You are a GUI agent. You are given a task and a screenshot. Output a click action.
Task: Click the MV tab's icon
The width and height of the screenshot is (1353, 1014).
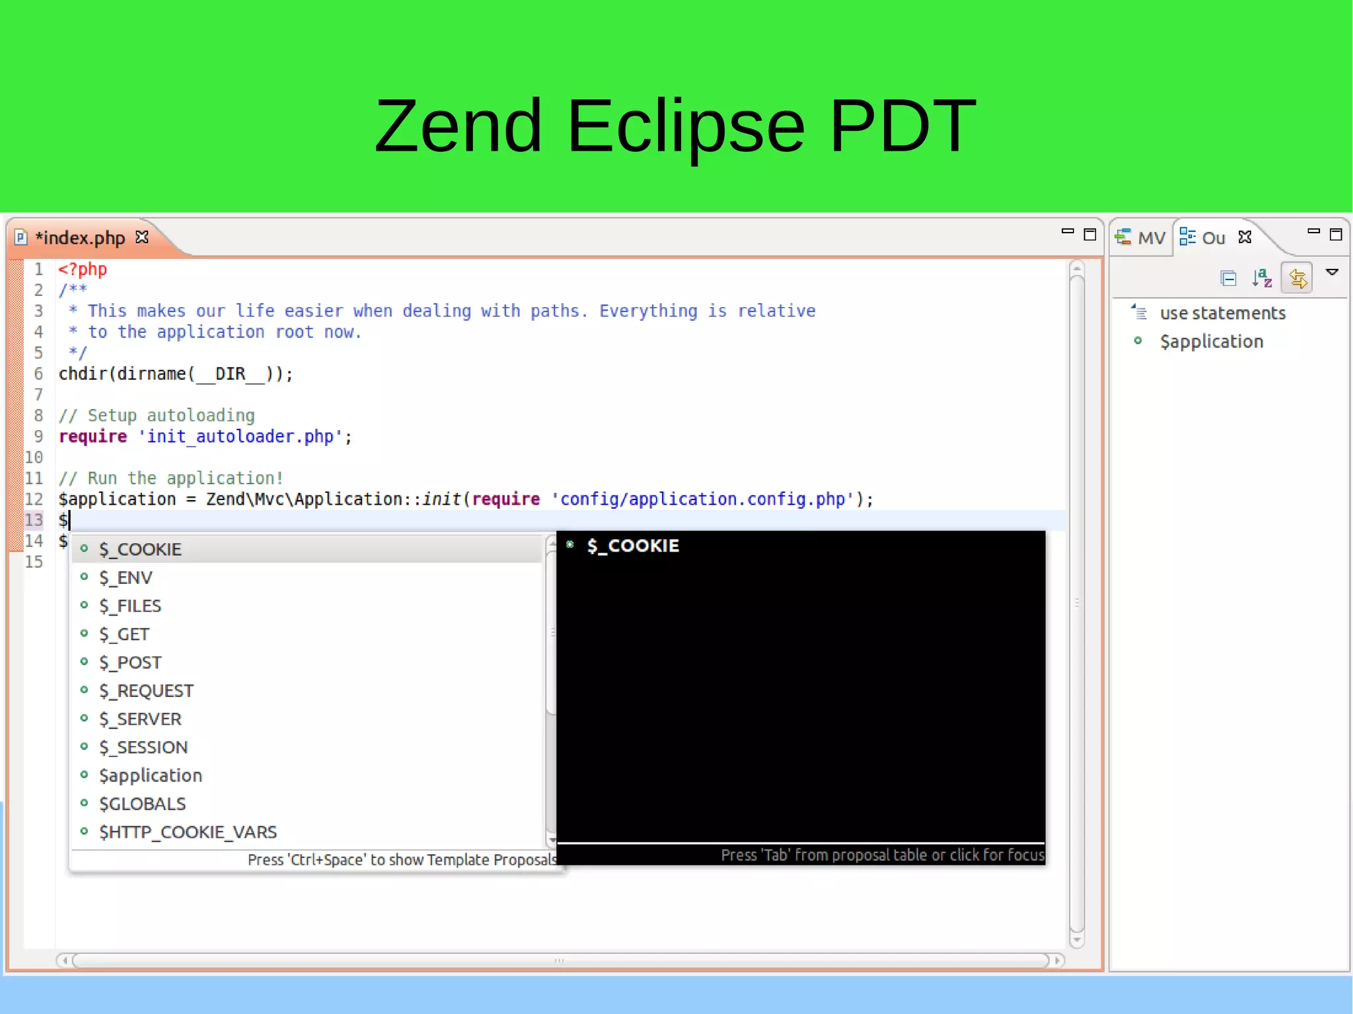tap(1123, 237)
